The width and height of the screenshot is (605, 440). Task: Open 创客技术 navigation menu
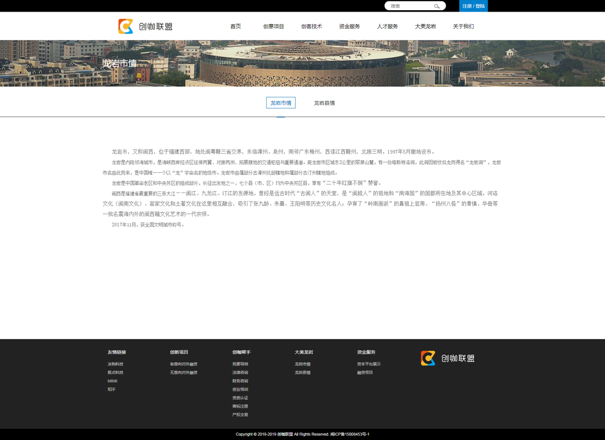pyautogui.click(x=312, y=26)
